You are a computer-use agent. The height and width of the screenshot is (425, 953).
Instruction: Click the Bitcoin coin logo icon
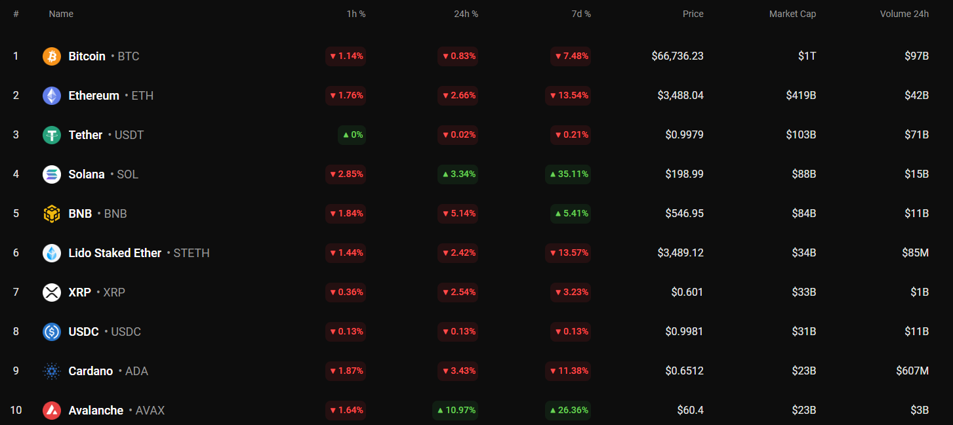point(52,56)
